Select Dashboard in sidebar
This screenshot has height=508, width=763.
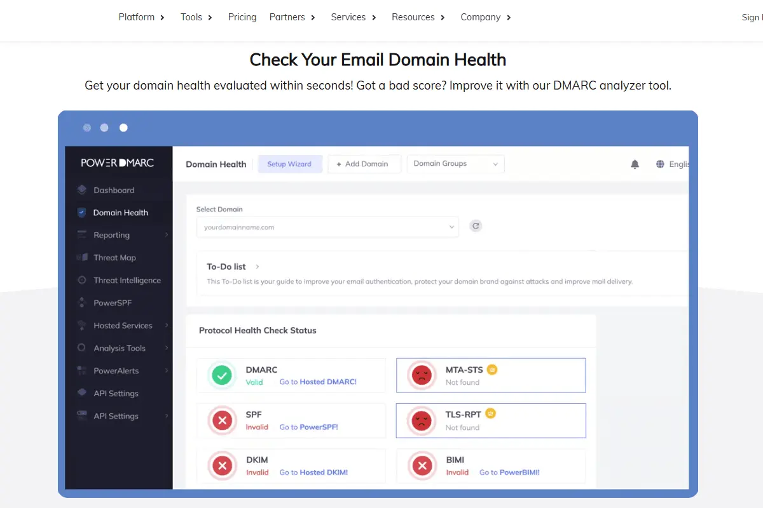tap(114, 190)
